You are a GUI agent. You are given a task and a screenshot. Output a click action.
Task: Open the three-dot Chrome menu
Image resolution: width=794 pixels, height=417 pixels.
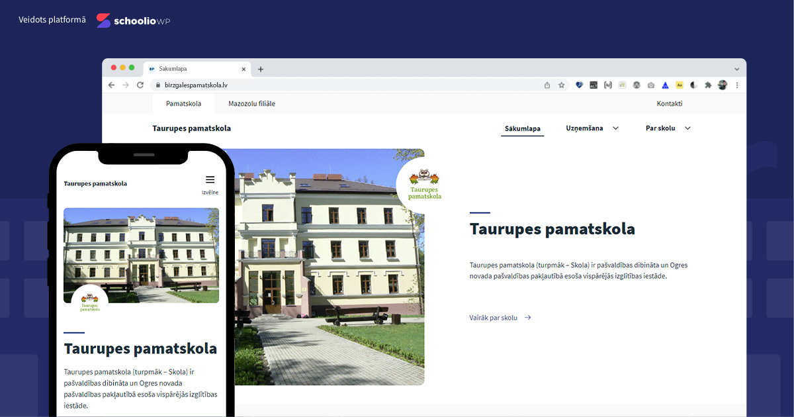click(736, 85)
